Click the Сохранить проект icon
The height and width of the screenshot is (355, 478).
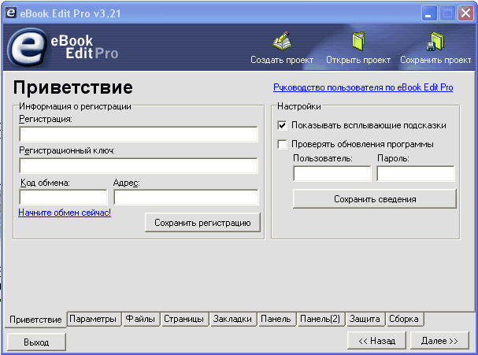coord(435,42)
